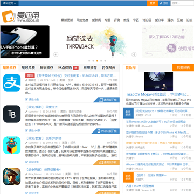Viewport: 194px width, 194px height.
Task: Open 互助 in the main navigation
Action: tap(180, 20)
